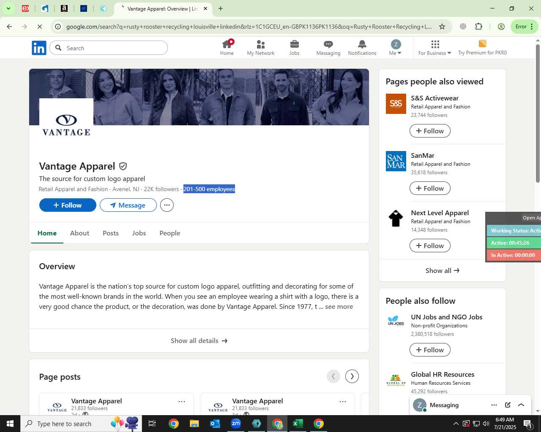Click the page vertical scrollbar
Screen dimensions: 541x432
[x=538, y=114]
